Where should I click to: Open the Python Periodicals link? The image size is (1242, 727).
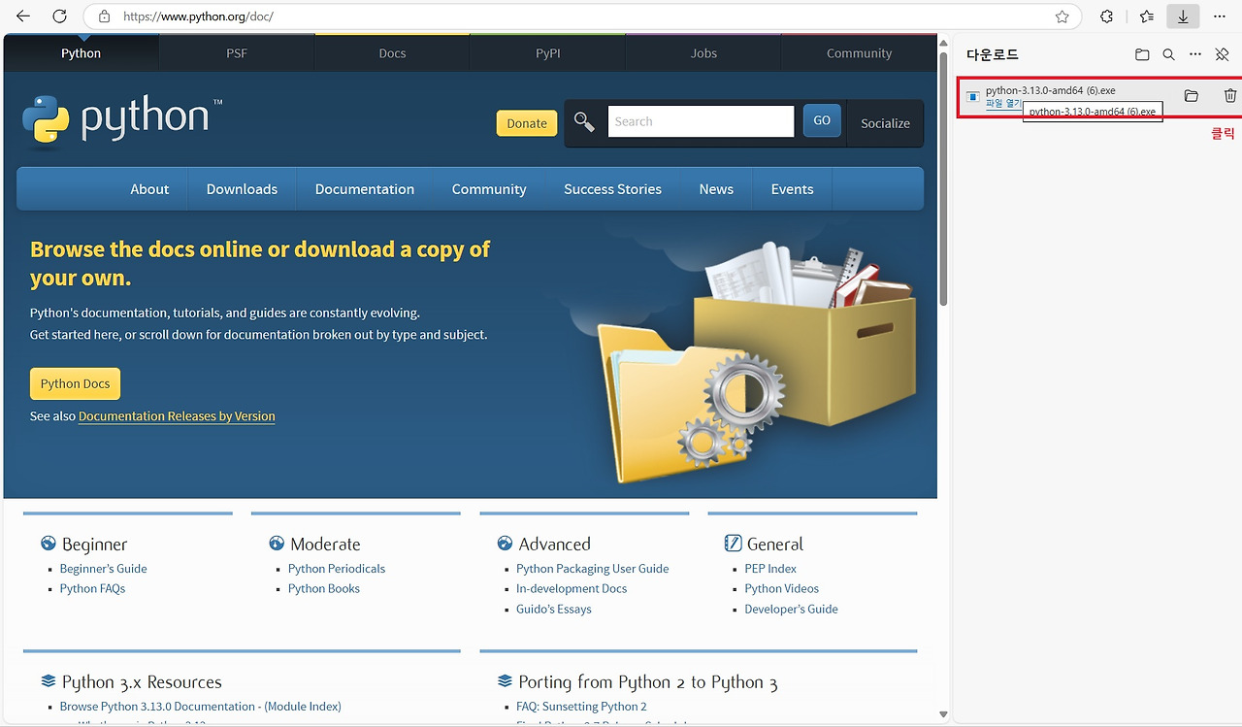(337, 569)
